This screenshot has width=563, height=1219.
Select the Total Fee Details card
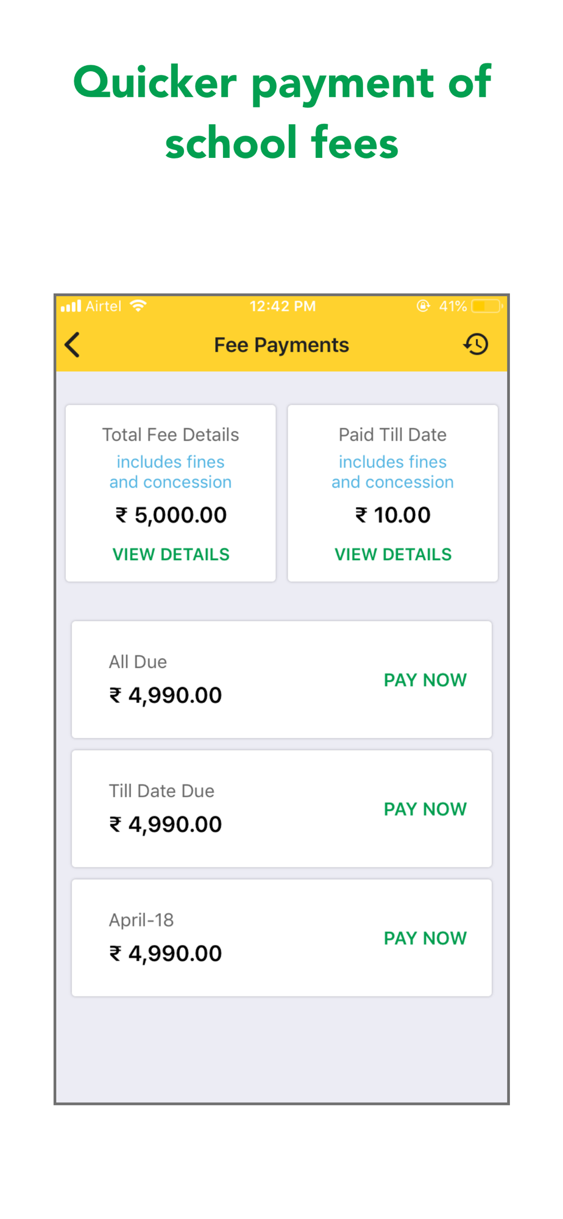pyautogui.click(x=171, y=493)
